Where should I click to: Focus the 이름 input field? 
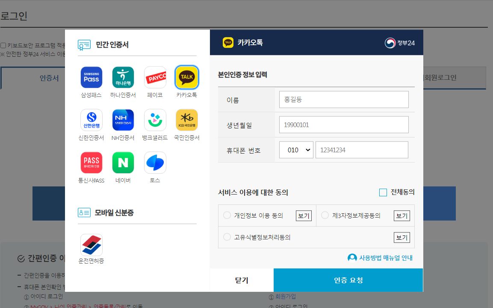tap(344, 99)
